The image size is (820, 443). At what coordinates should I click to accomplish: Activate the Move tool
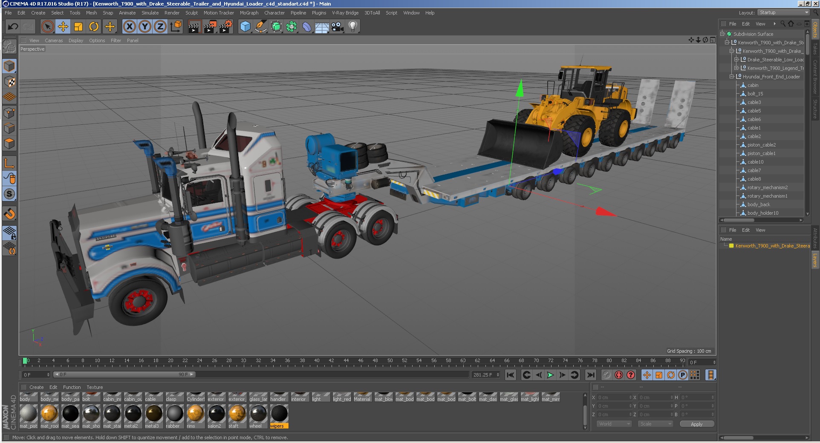tap(63, 27)
